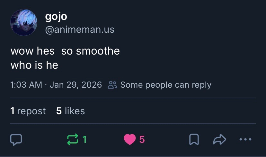View who reposted via "1 repost"
This screenshot has width=266, height=157.
[x=28, y=111]
